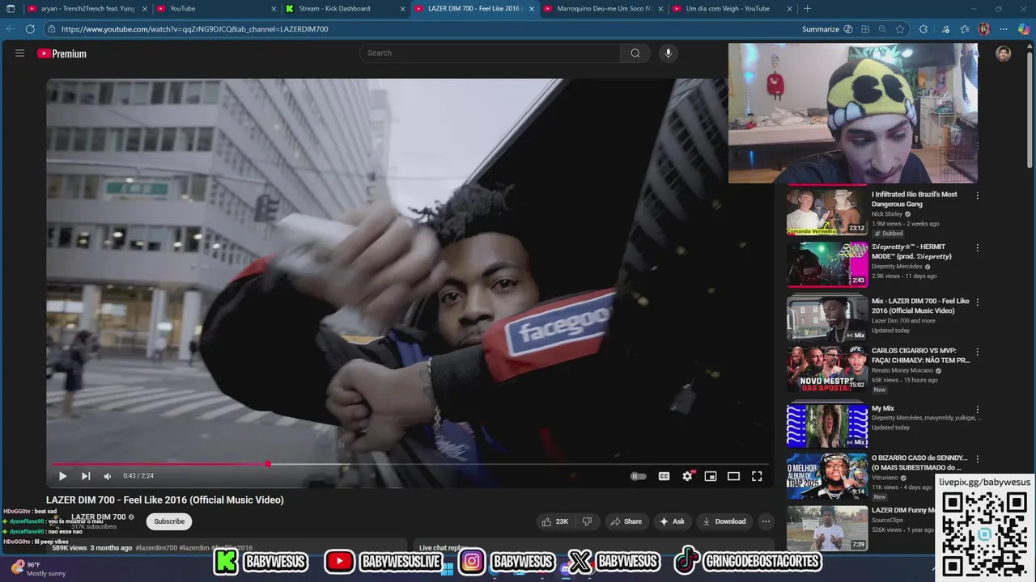1036x582 pixels.
Task: Start voice search with microphone icon
Action: [x=668, y=53]
